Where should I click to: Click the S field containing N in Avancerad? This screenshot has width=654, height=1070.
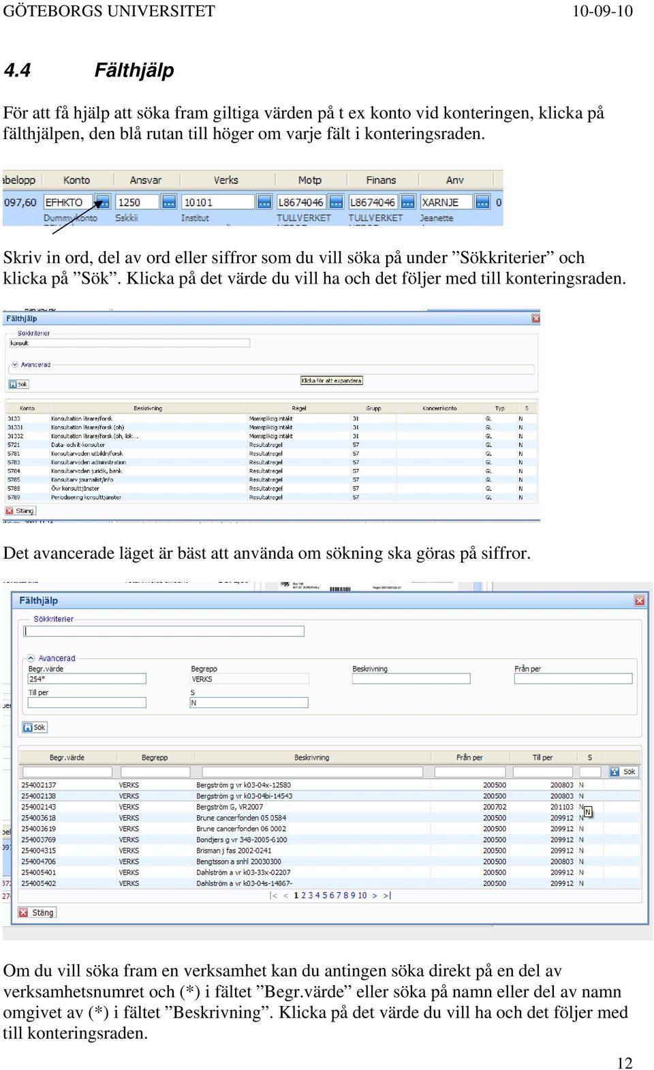coord(249,703)
